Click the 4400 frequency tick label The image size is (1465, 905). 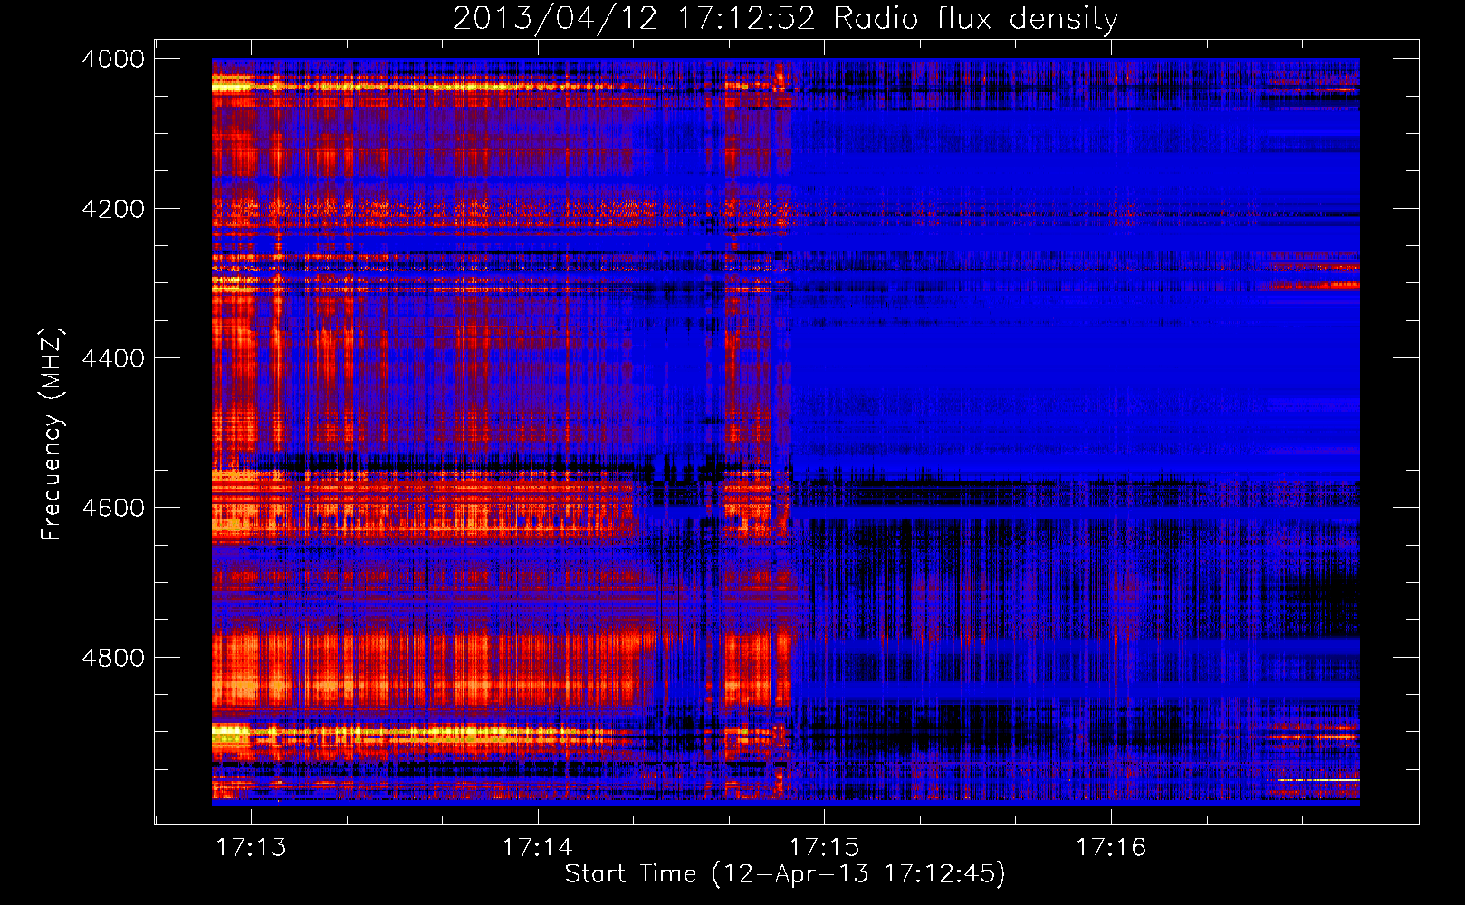coord(113,358)
